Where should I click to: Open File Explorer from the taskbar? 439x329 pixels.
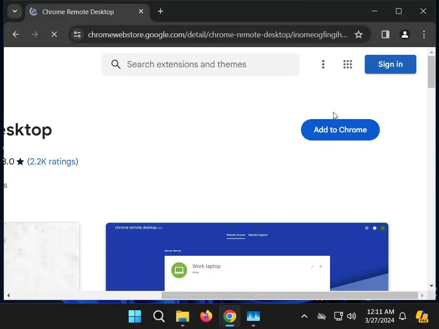(x=183, y=317)
